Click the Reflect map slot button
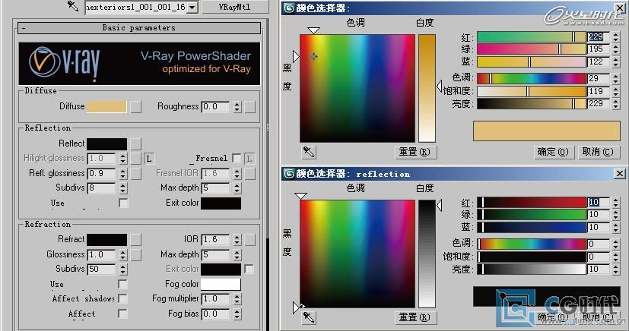629x331 pixels. pyautogui.click(x=136, y=144)
